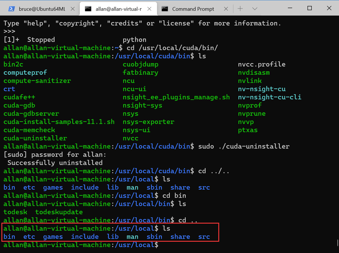Image resolution: width=339 pixels, height=253 pixels.
Task: Click the 'compute-sanitizer' entry
Action: 37,81
